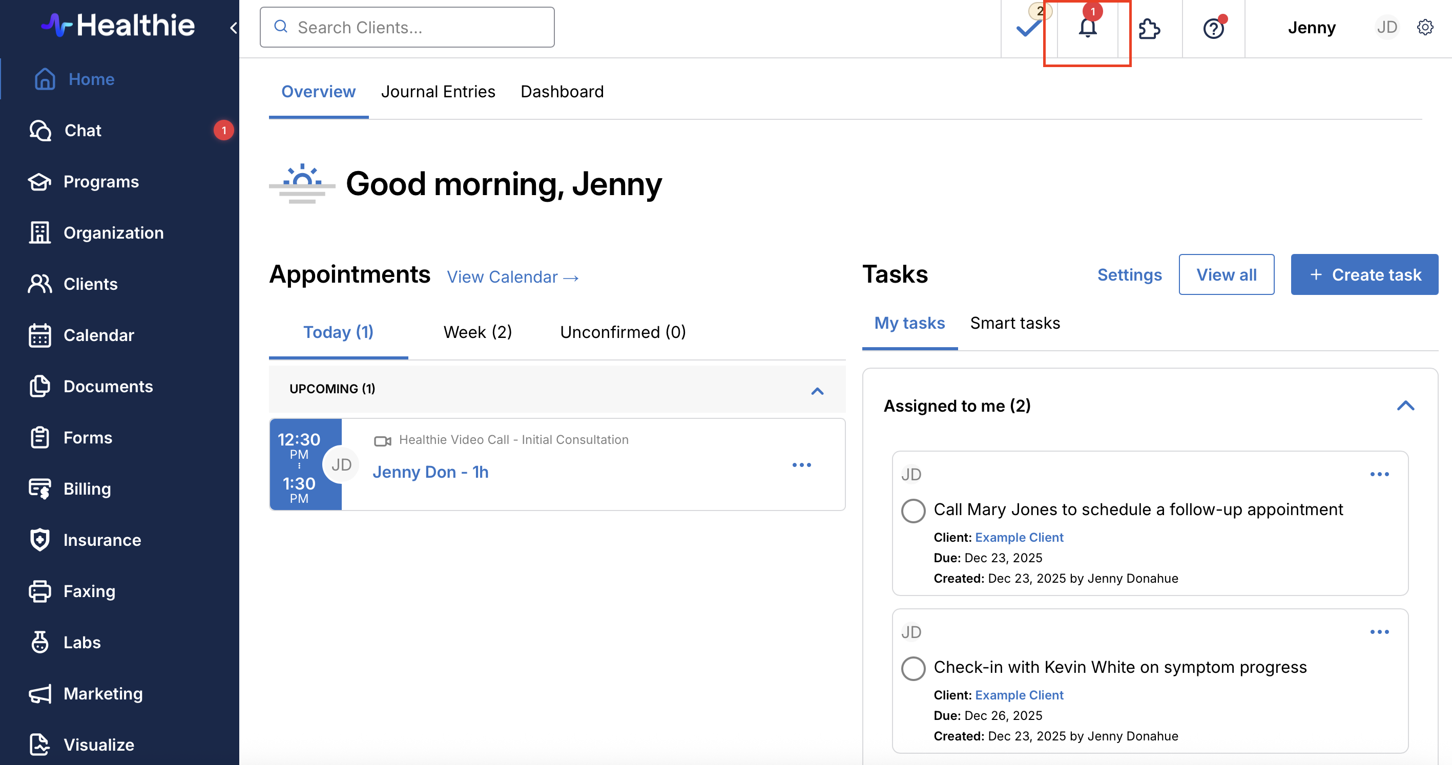This screenshot has height=765, width=1452.
Task: Collapse the Assigned to me section
Action: [1405, 406]
